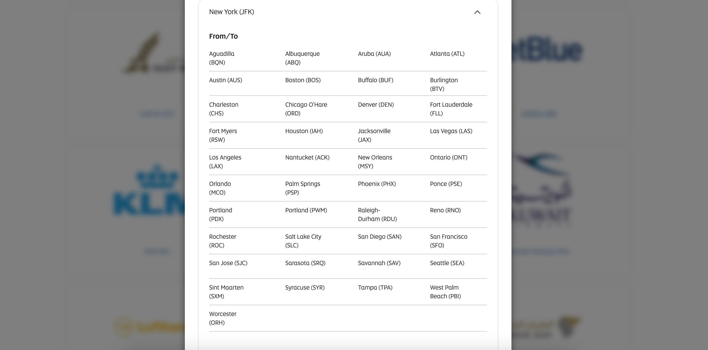Pick San Francisco (SFO) destination
The image size is (708, 350).
point(448,241)
